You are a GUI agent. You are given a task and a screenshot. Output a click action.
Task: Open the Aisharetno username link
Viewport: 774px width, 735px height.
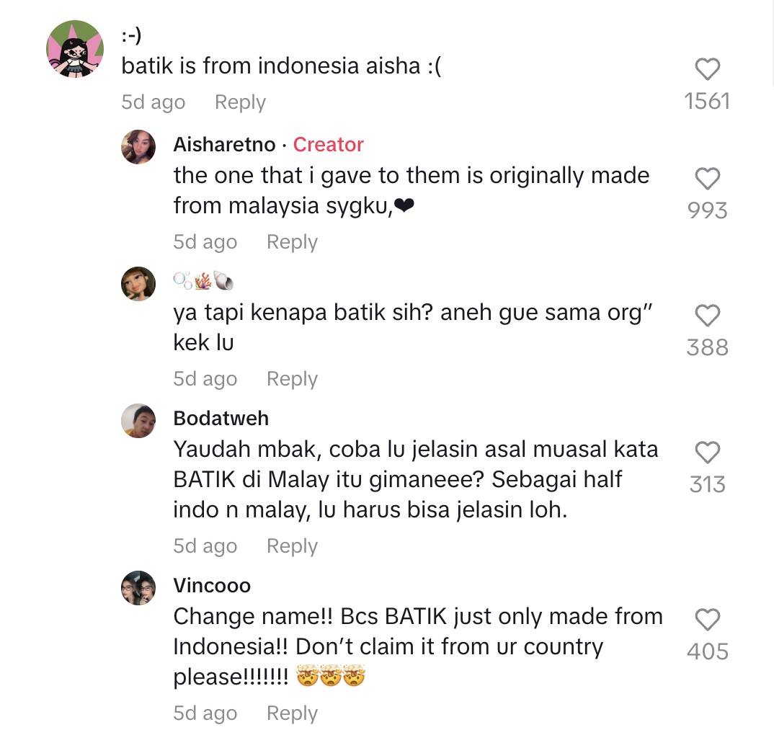click(224, 145)
